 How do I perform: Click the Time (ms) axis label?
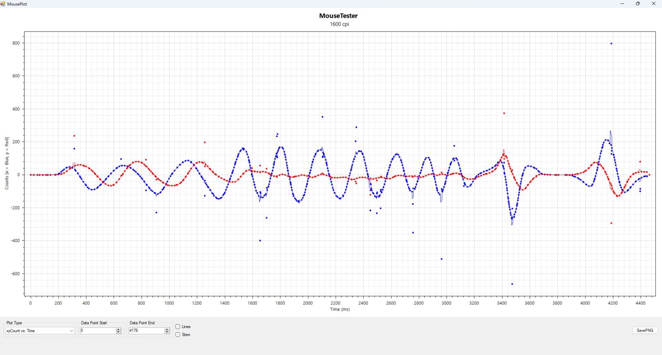click(340, 309)
